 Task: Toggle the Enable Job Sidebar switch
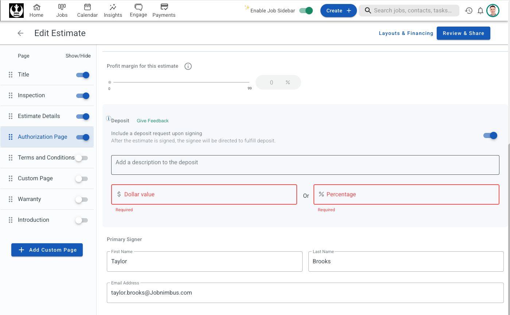click(306, 11)
